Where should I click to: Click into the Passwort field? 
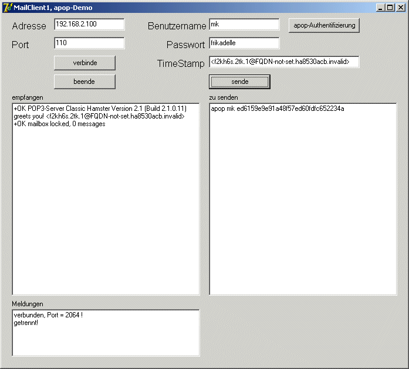point(244,43)
